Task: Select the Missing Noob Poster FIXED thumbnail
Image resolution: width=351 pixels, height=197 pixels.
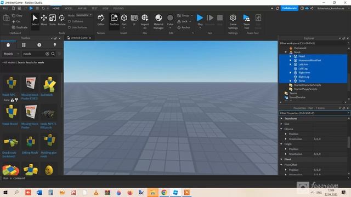Action: click(31, 83)
